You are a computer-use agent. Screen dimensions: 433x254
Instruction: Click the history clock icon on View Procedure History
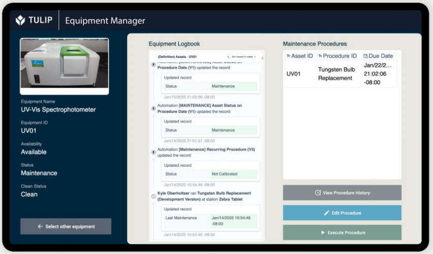pyautogui.click(x=318, y=193)
